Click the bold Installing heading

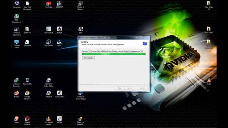[84, 42]
